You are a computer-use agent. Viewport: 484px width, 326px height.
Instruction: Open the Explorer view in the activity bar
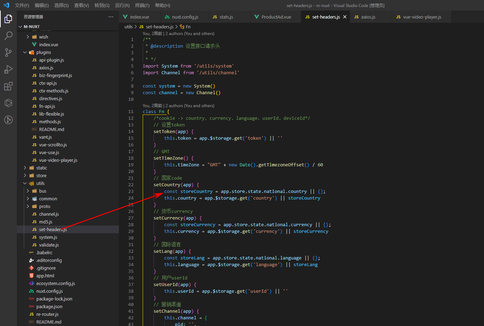8,19
